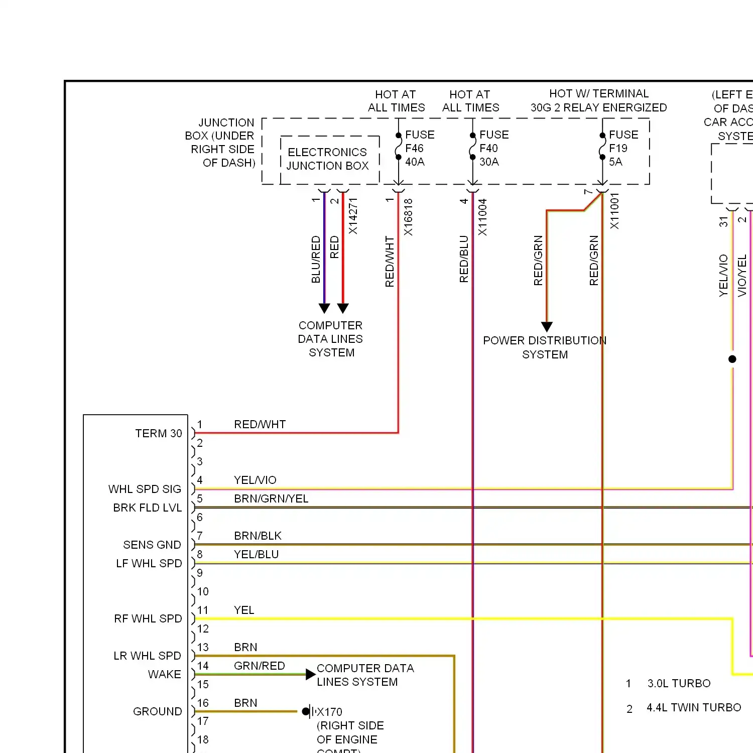Click the YEL label at pin 11

(244, 610)
